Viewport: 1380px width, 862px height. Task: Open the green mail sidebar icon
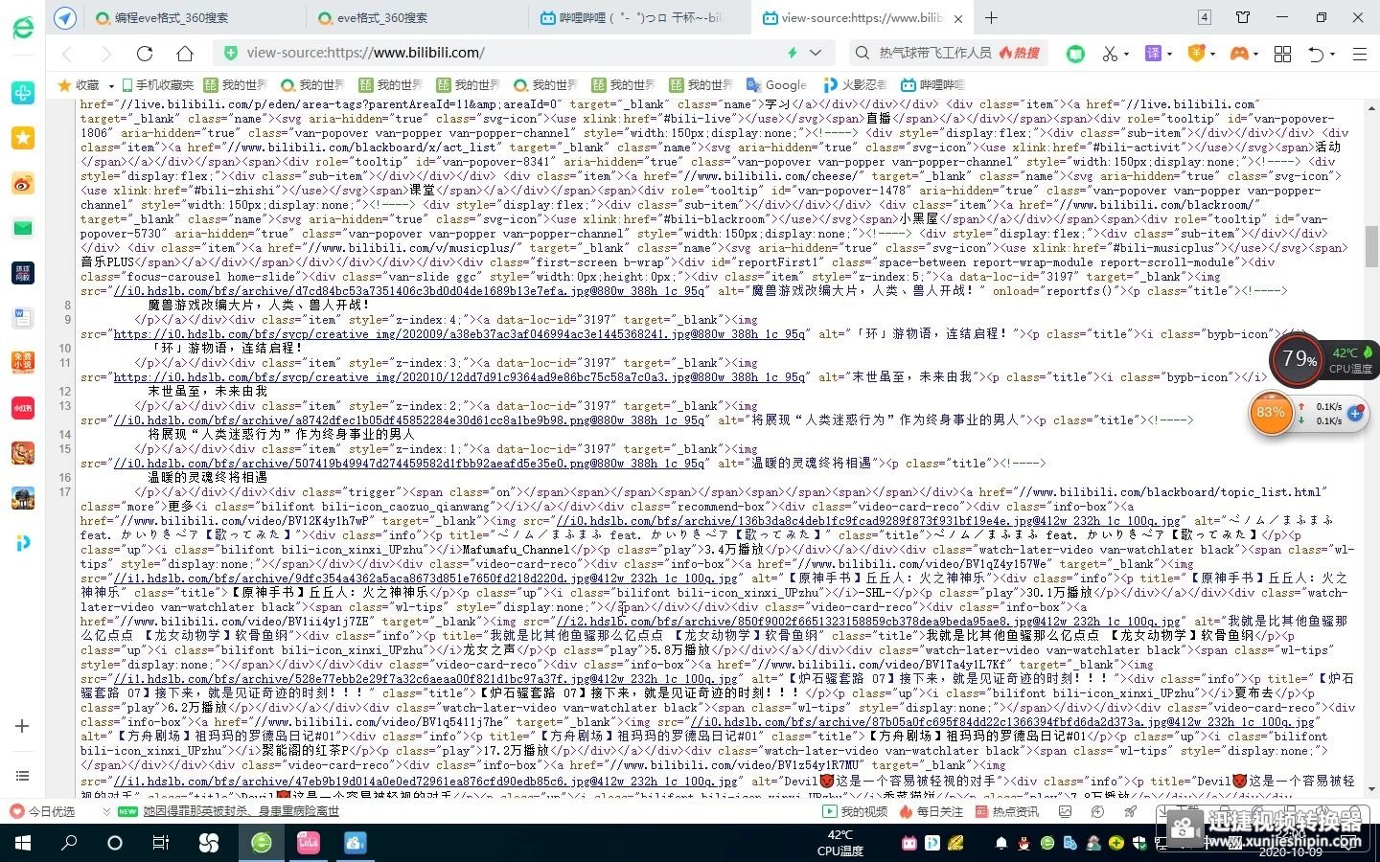[23, 228]
